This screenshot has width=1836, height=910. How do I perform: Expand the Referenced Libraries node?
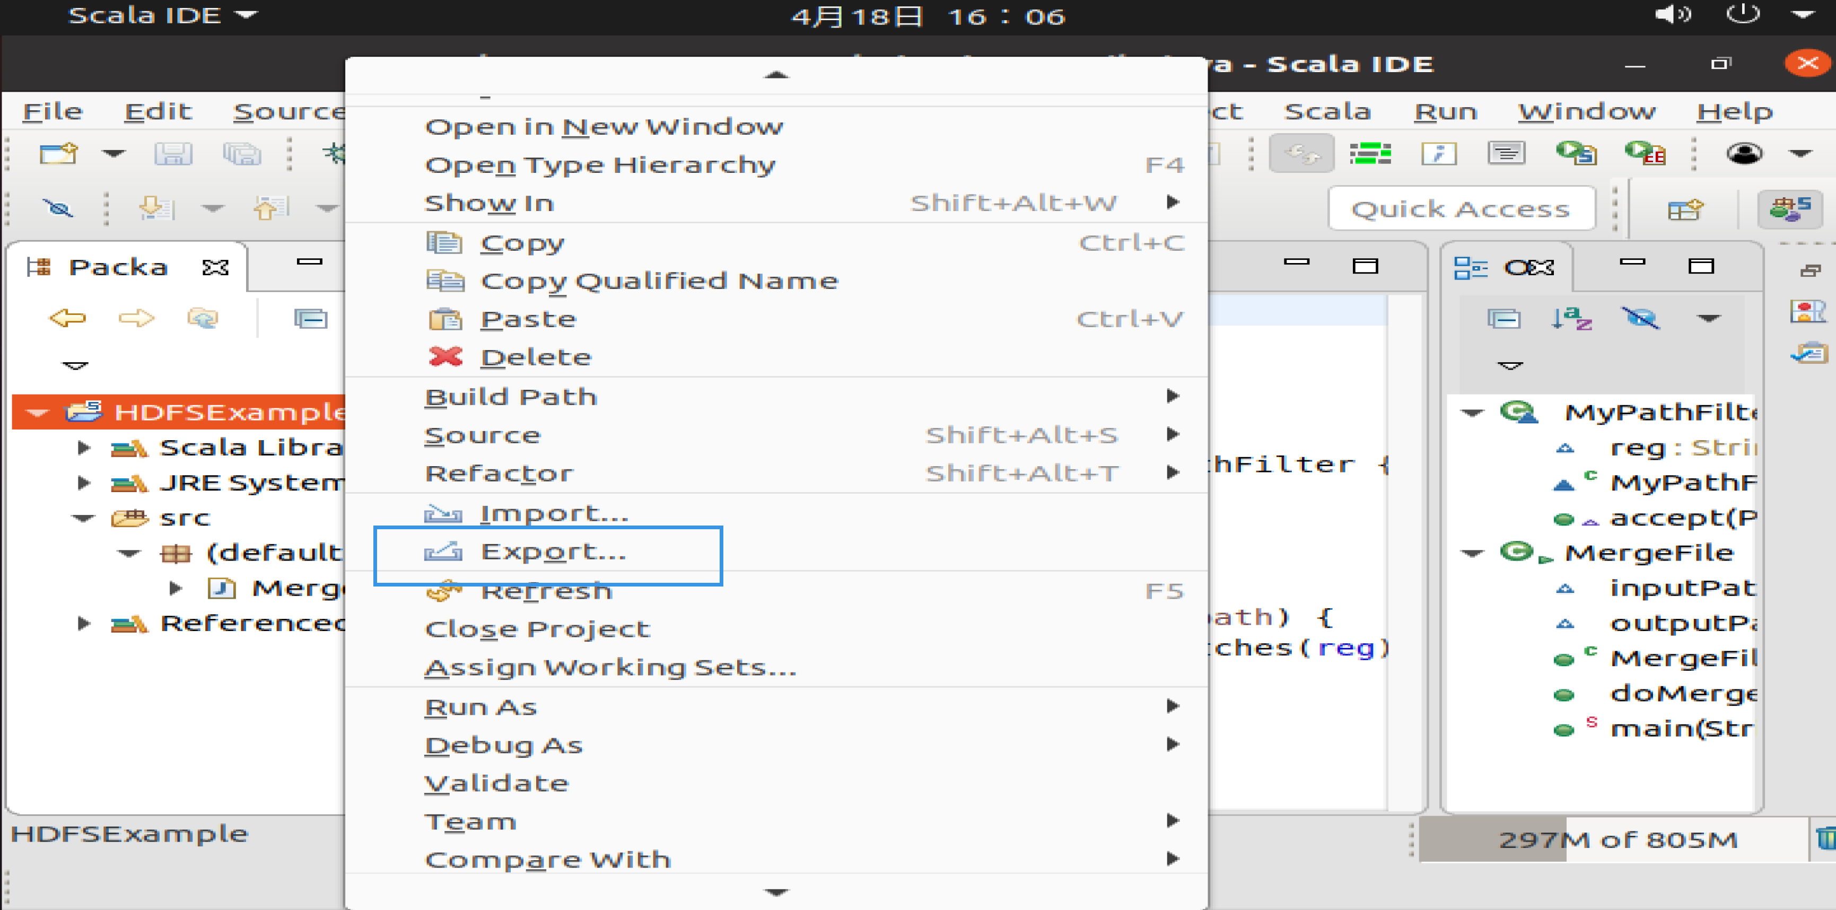tap(83, 624)
